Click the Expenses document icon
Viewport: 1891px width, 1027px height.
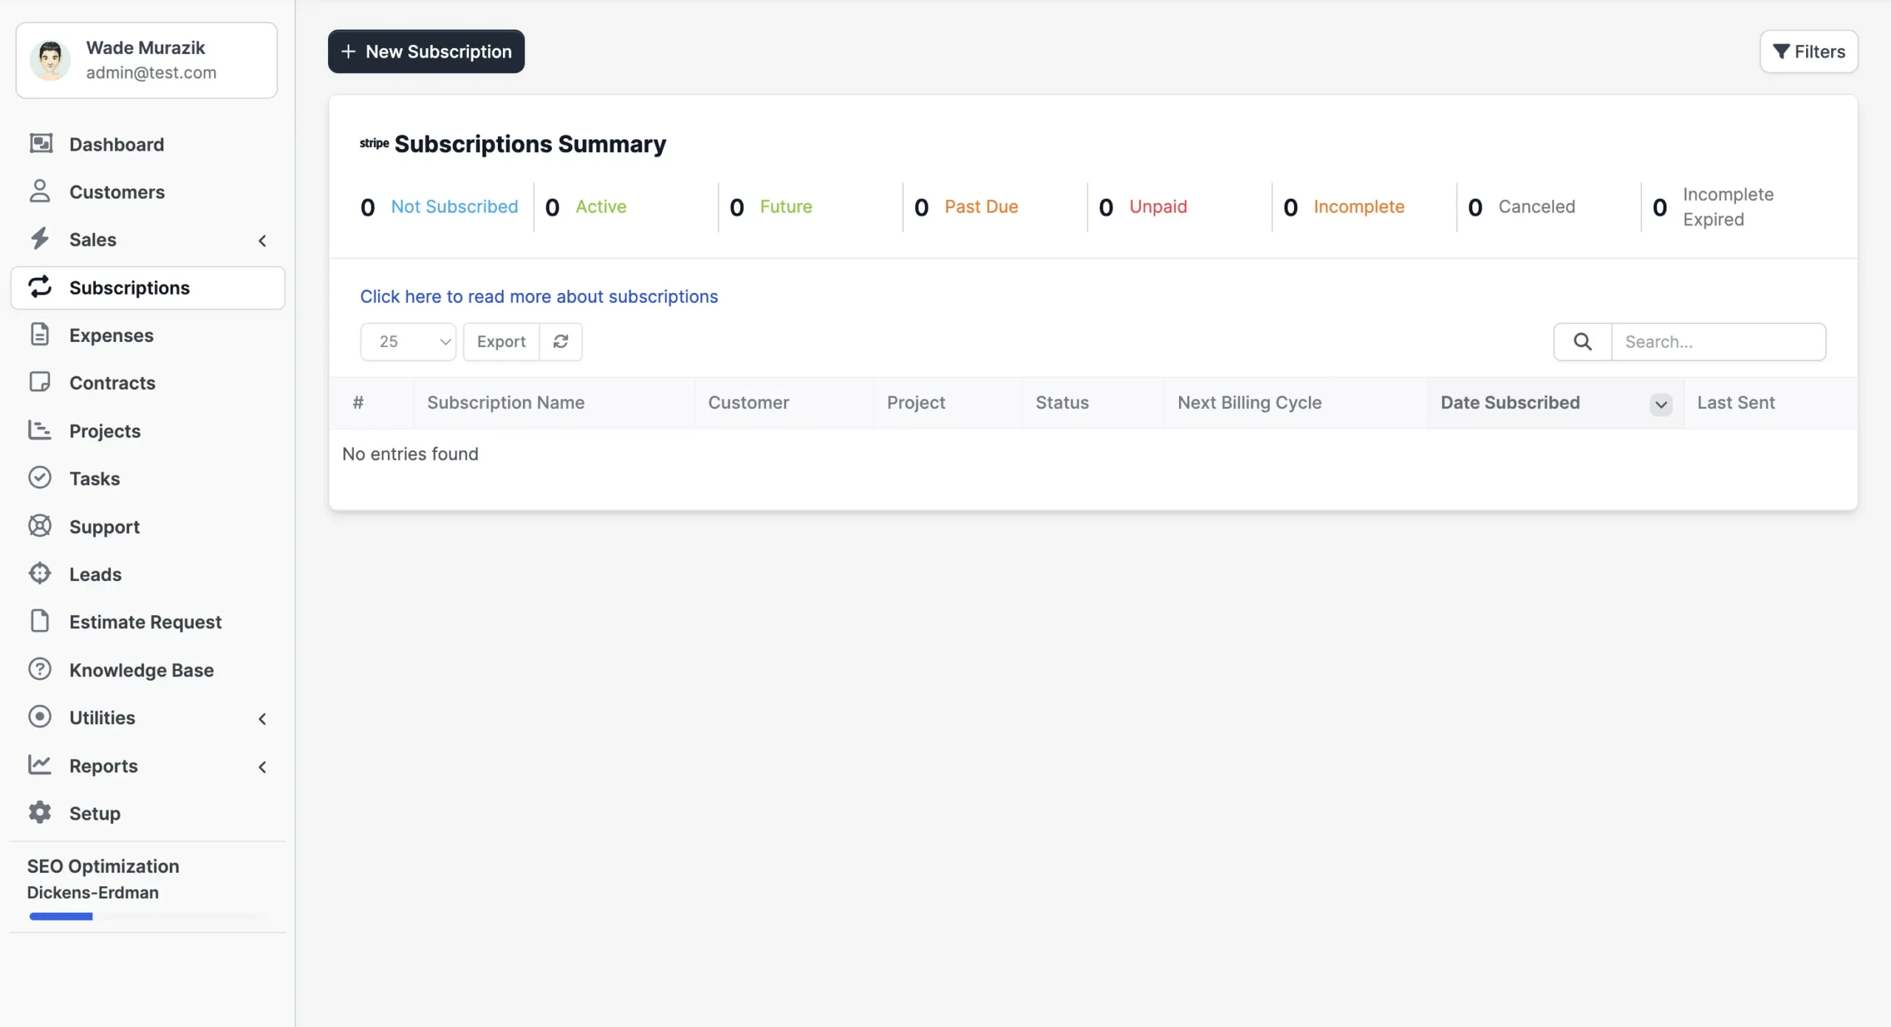click(41, 334)
